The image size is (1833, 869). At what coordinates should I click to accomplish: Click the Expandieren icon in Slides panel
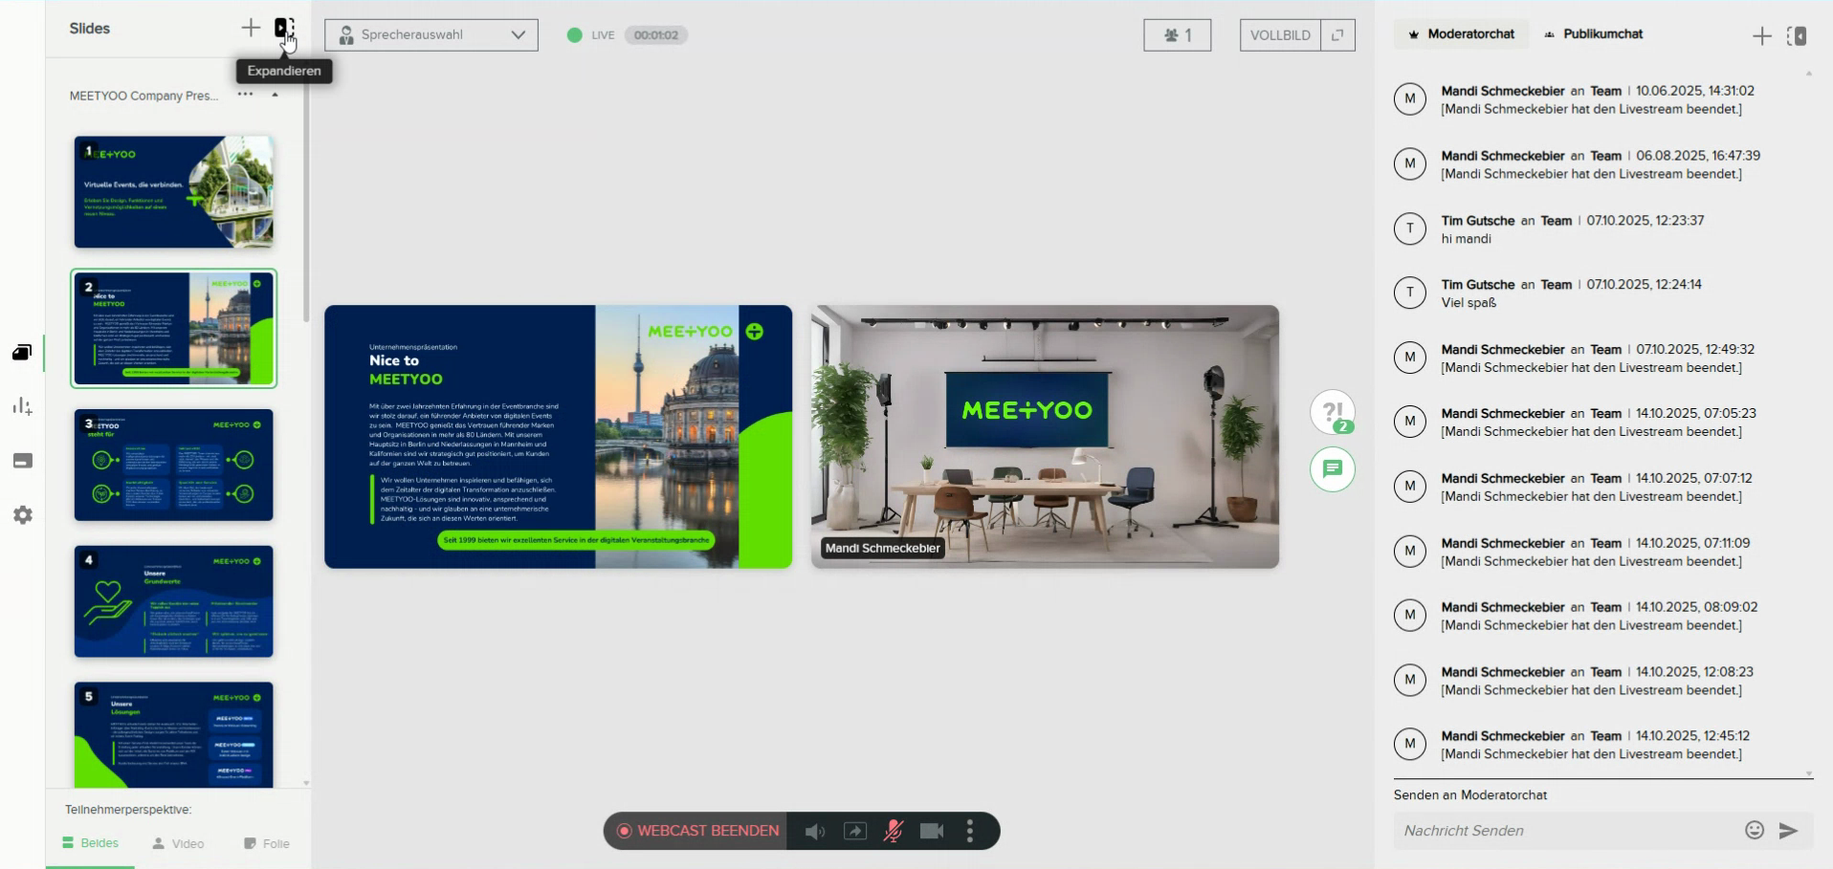click(284, 28)
